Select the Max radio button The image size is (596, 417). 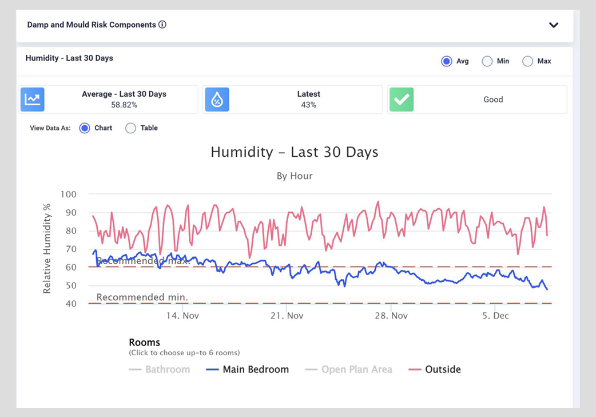click(528, 61)
